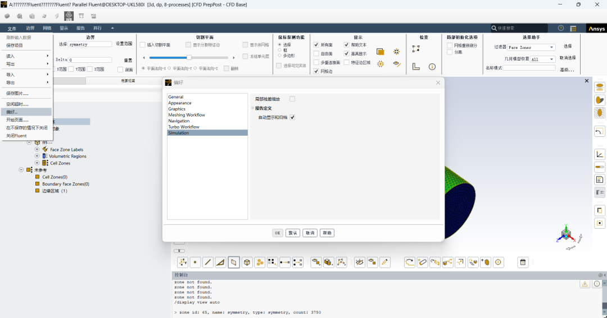Click the L-shaped ruler measure icon
Viewport: 607px width, 318px height.
[x=416, y=66]
